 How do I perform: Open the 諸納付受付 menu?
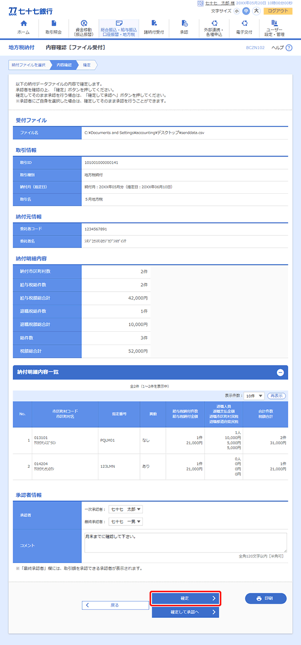tap(154, 28)
